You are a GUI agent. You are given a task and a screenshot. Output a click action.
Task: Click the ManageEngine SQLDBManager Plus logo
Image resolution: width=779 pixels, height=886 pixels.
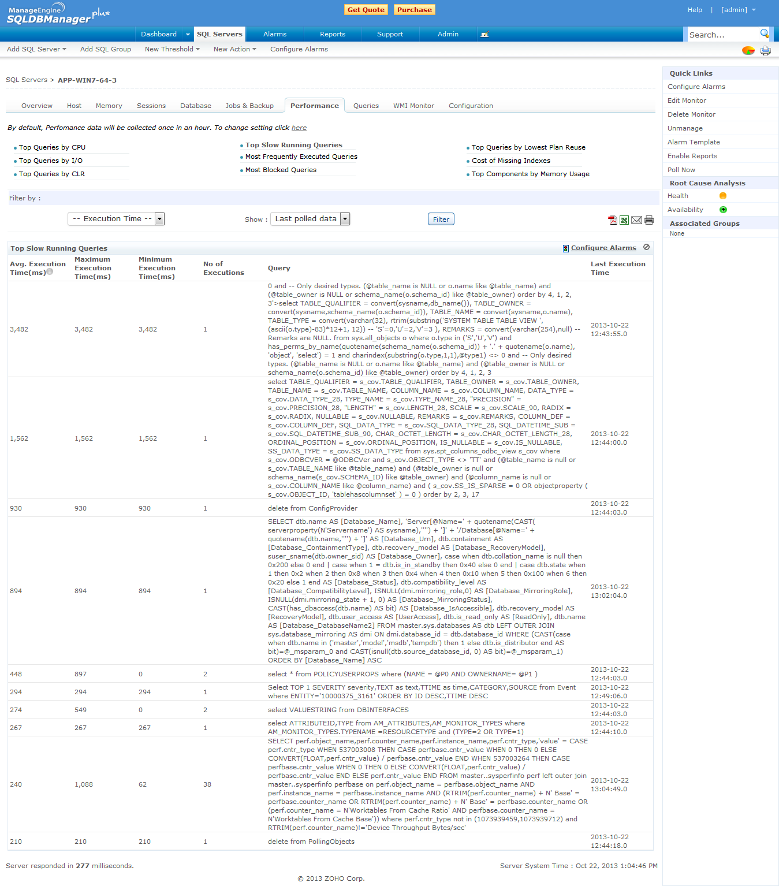58,13
